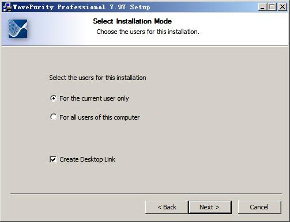This screenshot has height=222, width=290.
Task: Click the 'For the current user only' label text
Action: (x=94, y=98)
